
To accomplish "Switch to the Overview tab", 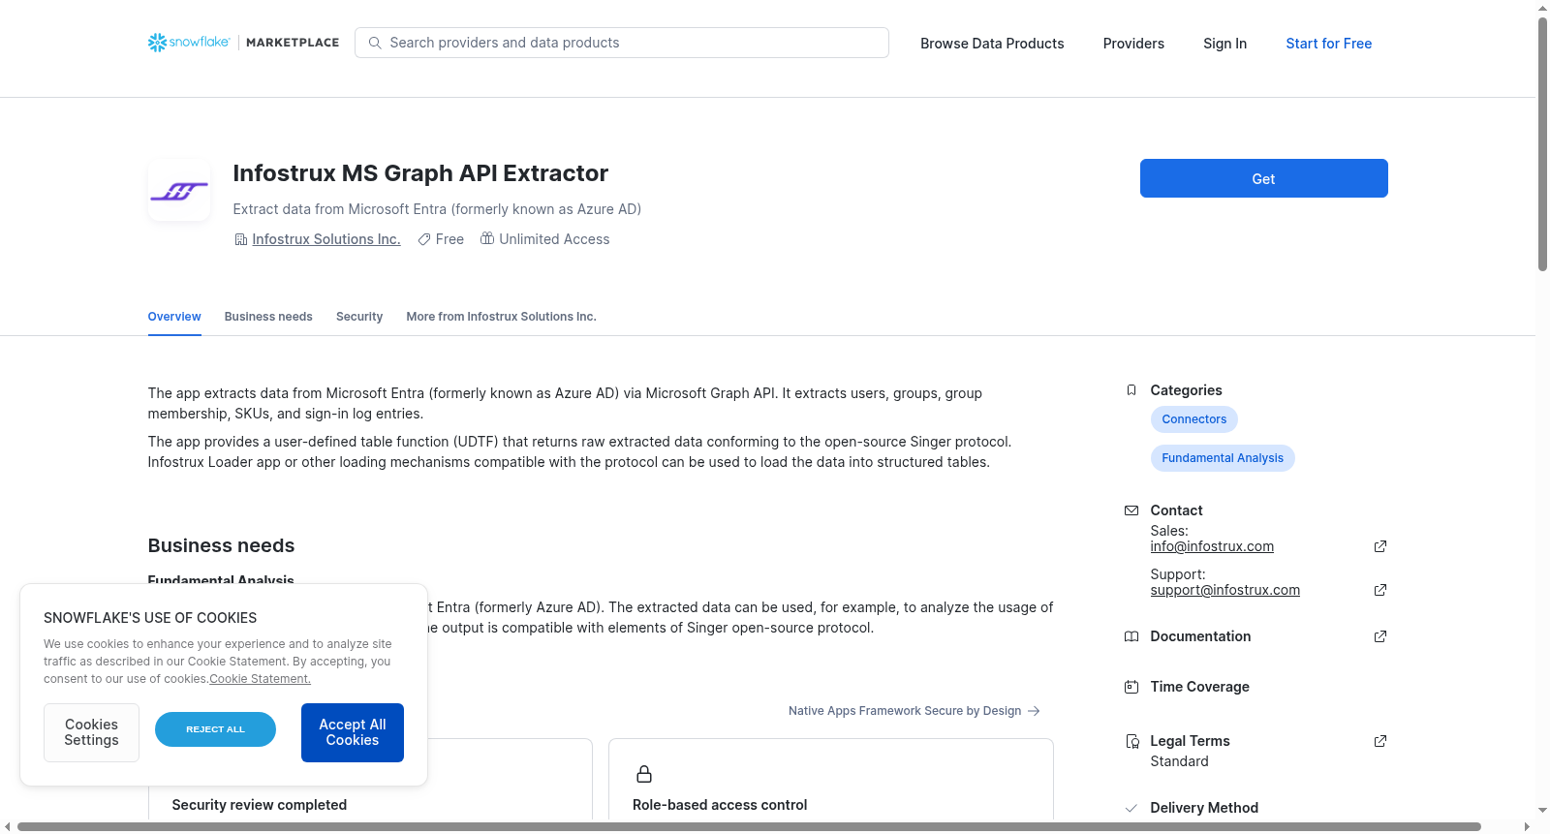I will 174,317.
